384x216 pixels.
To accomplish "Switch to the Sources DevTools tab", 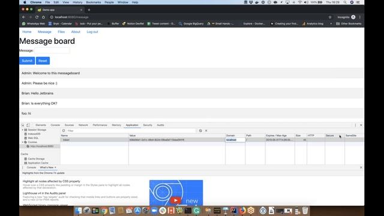I will point(69,125).
